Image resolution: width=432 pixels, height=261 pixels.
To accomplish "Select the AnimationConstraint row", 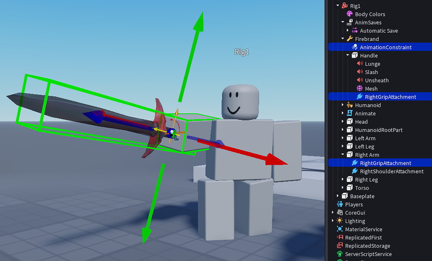I will click(x=380, y=47).
